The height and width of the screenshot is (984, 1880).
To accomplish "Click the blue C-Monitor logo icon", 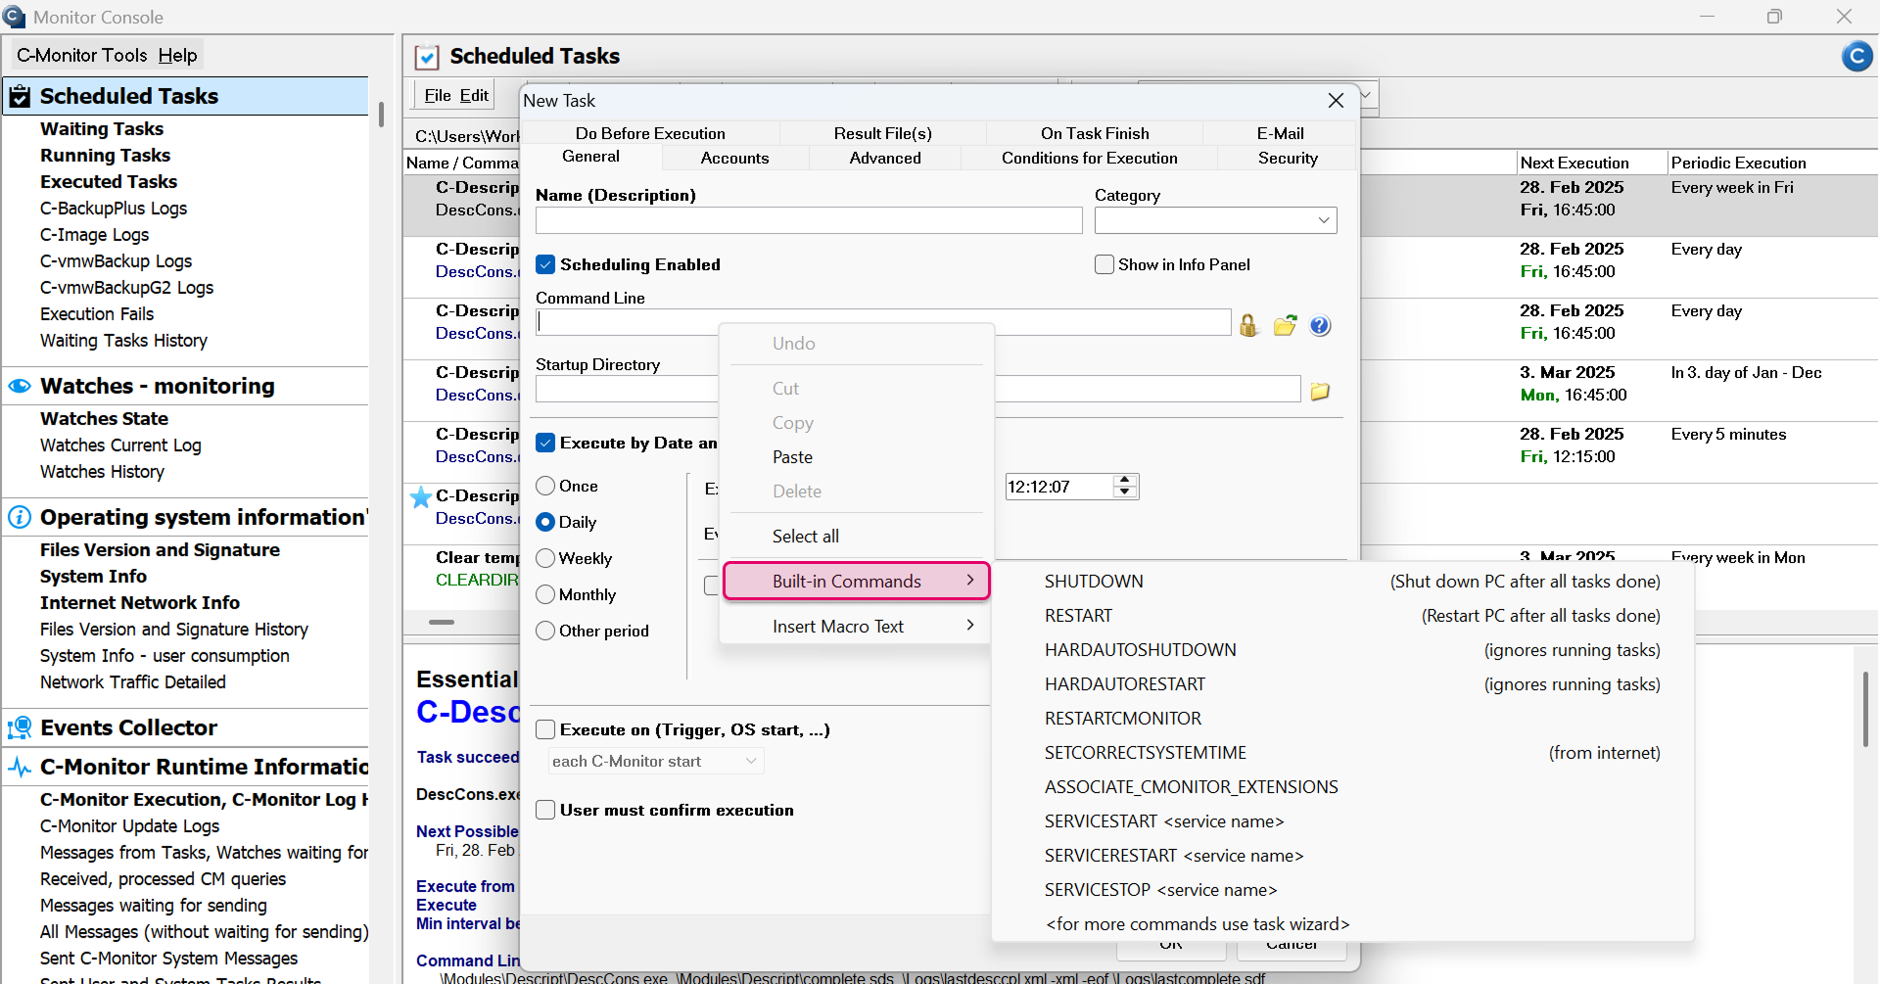I will (1856, 57).
